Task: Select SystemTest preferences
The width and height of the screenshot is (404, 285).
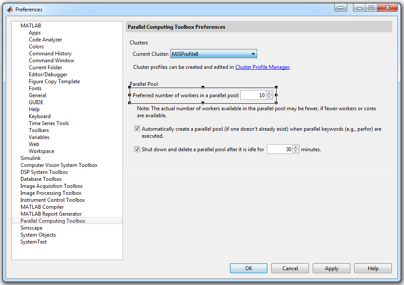Action: pyautogui.click(x=34, y=242)
